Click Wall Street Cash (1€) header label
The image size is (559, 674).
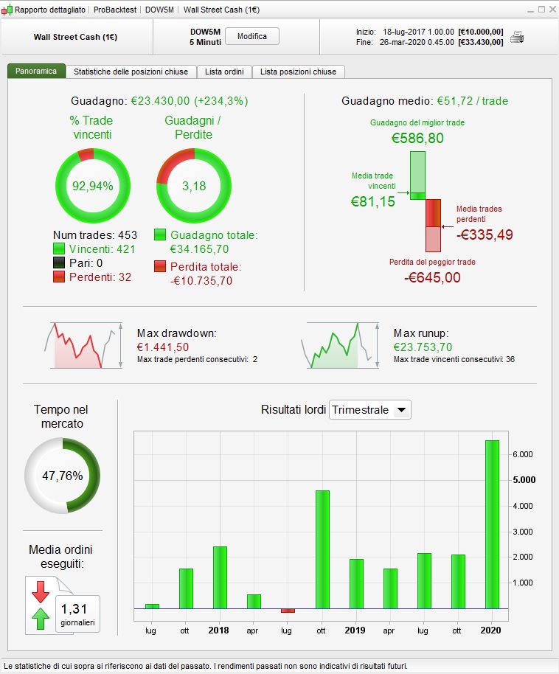[75, 37]
